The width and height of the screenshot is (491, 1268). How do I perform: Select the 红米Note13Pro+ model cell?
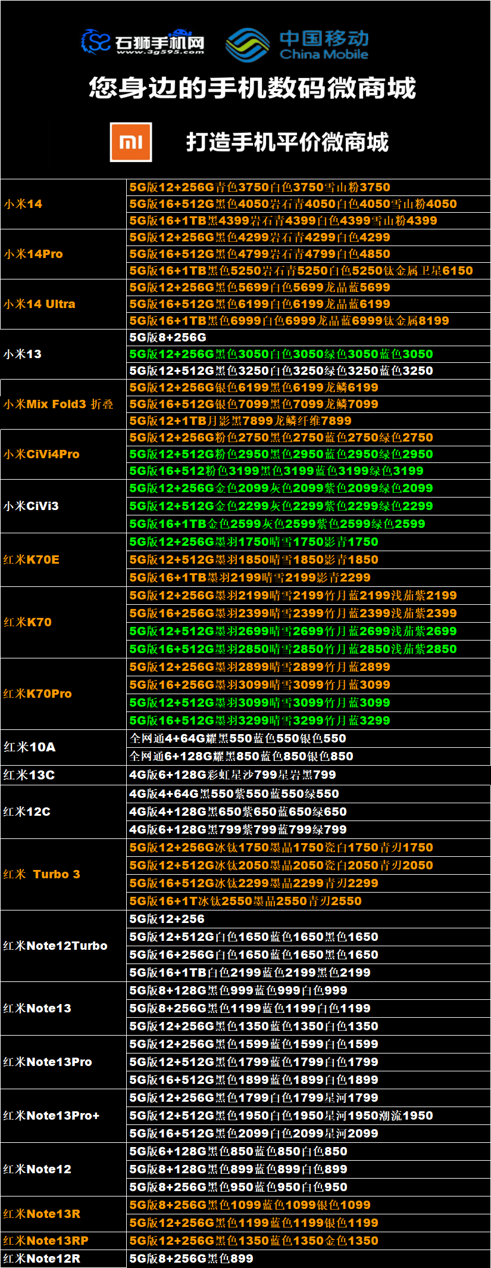pyautogui.click(x=64, y=1115)
